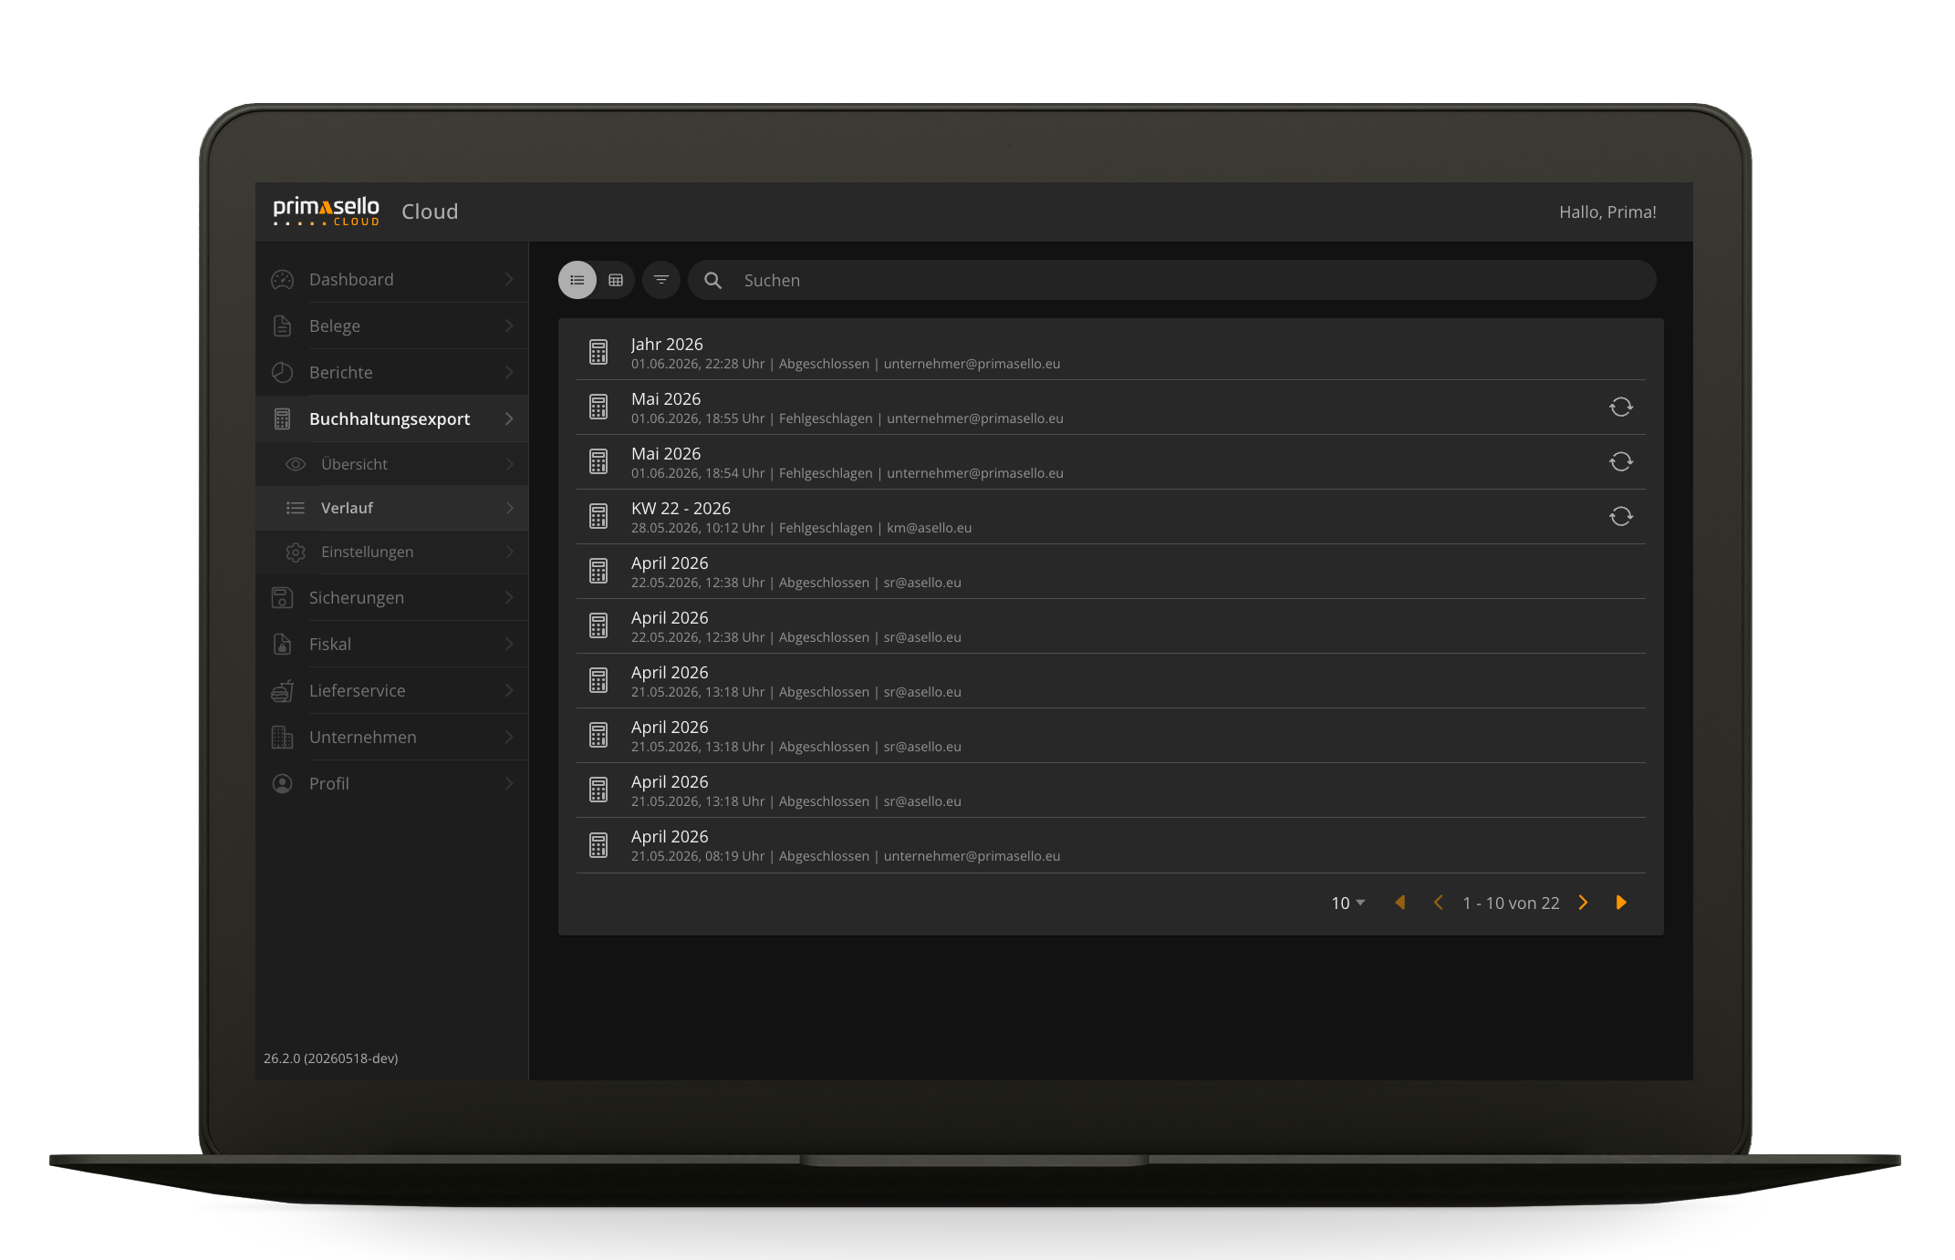Open the rows-per-page 10 dropdown
Screen dimensions: 1955x1260
[x=1347, y=903]
